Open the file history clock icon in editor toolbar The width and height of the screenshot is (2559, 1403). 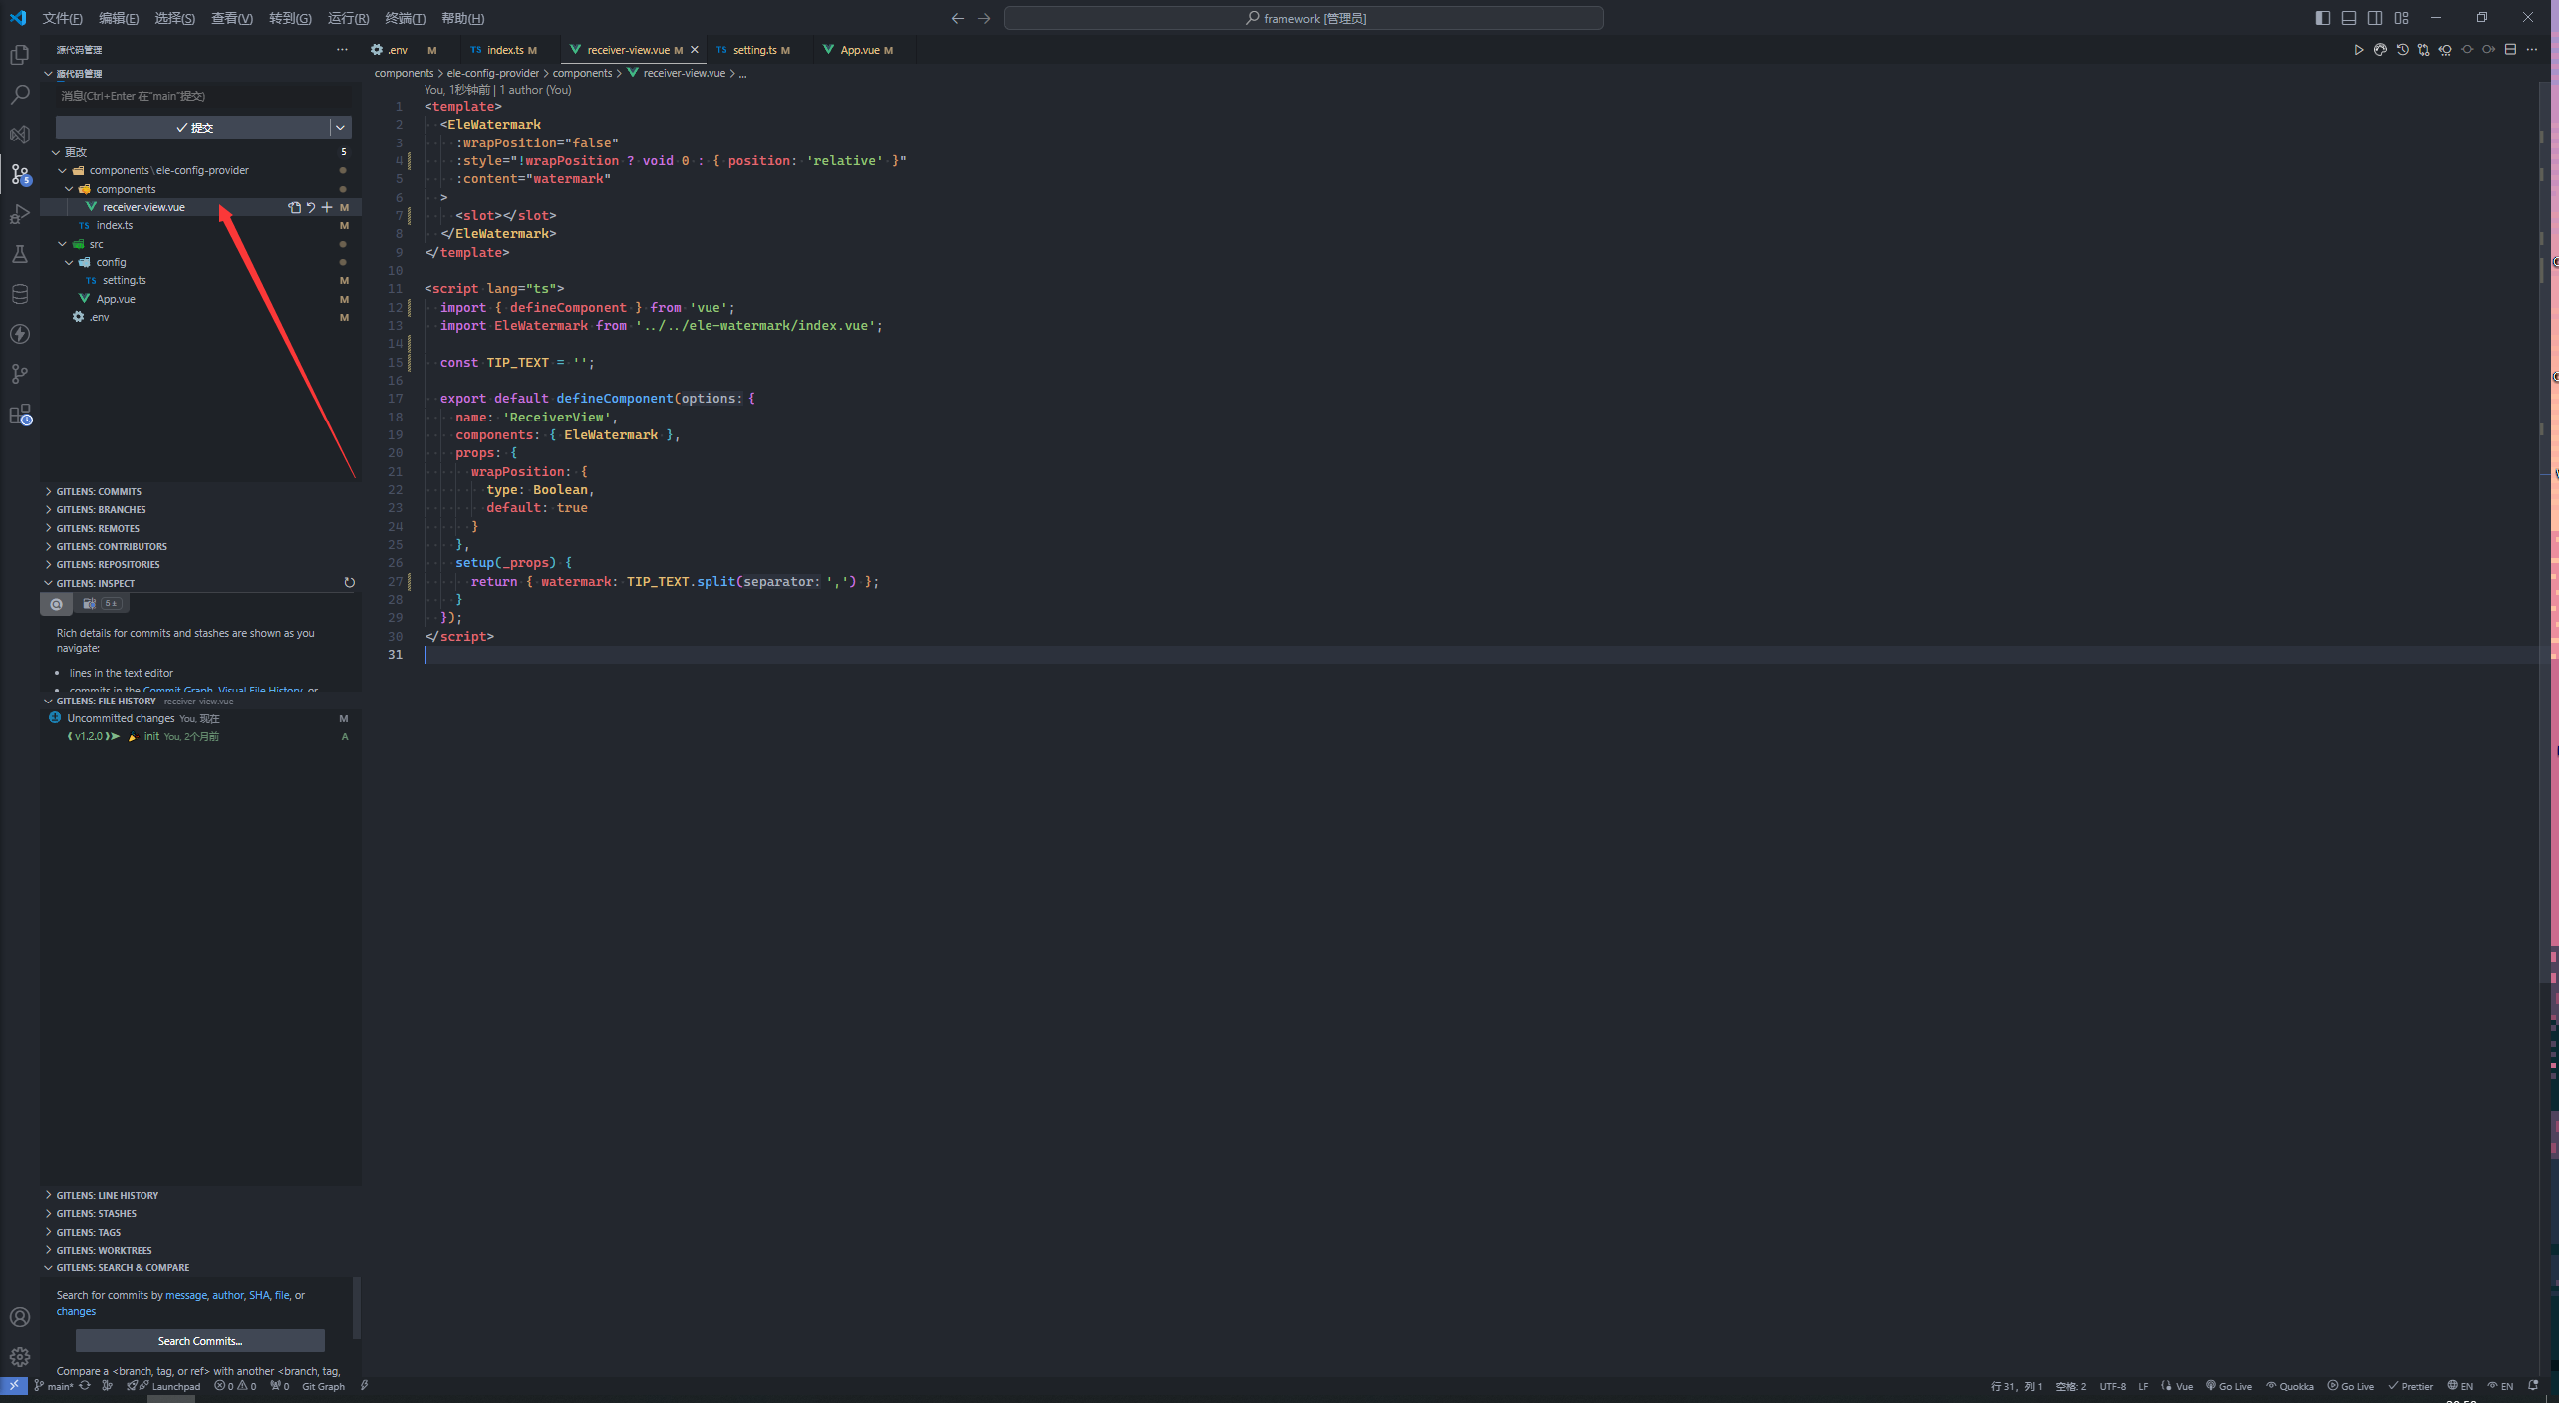pyautogui.click(x=2402, y=50)
